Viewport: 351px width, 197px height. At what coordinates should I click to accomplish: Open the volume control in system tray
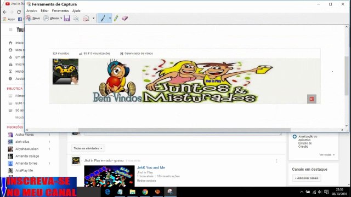320,192
